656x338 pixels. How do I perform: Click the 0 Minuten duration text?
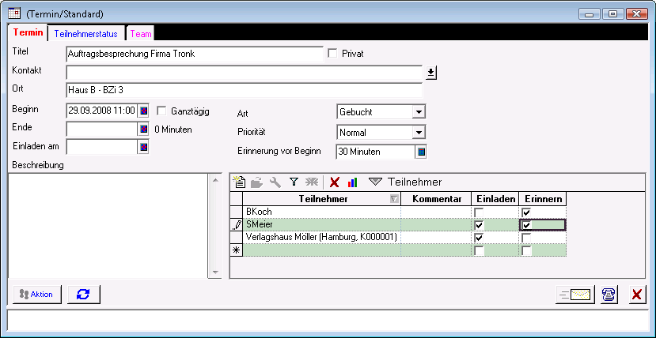click(x=173, y=130)
